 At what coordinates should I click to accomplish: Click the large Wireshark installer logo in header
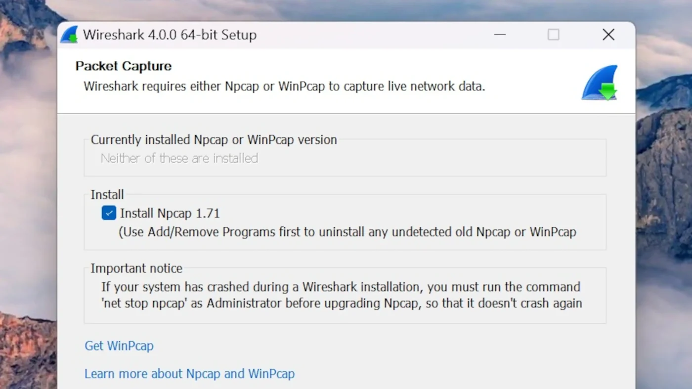pos(600,83)
